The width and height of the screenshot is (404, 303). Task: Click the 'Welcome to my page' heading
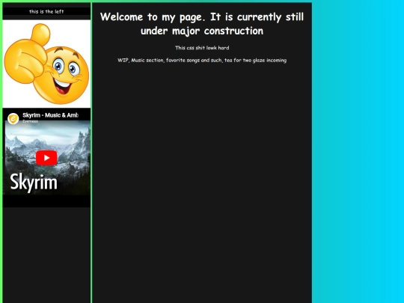[x=202, y=24]
